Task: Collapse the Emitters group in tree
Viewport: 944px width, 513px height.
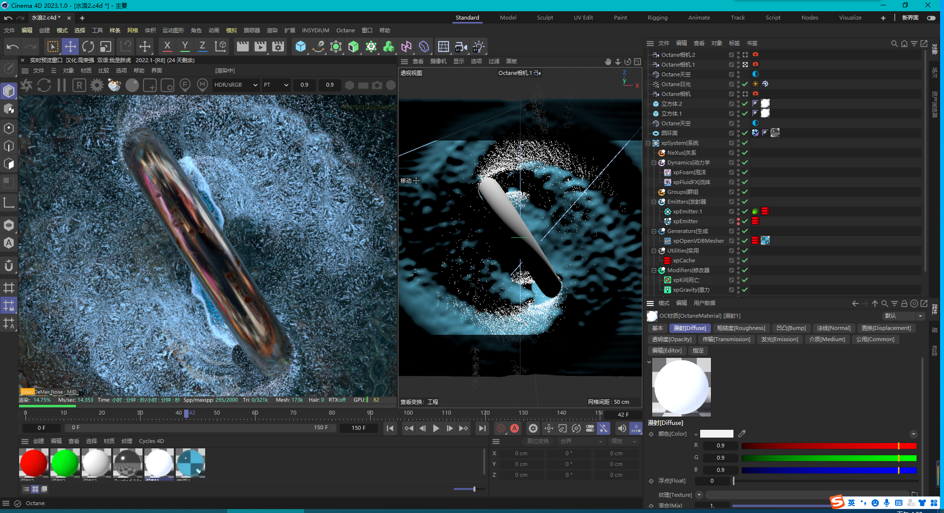Action: (x=654, y=202)
